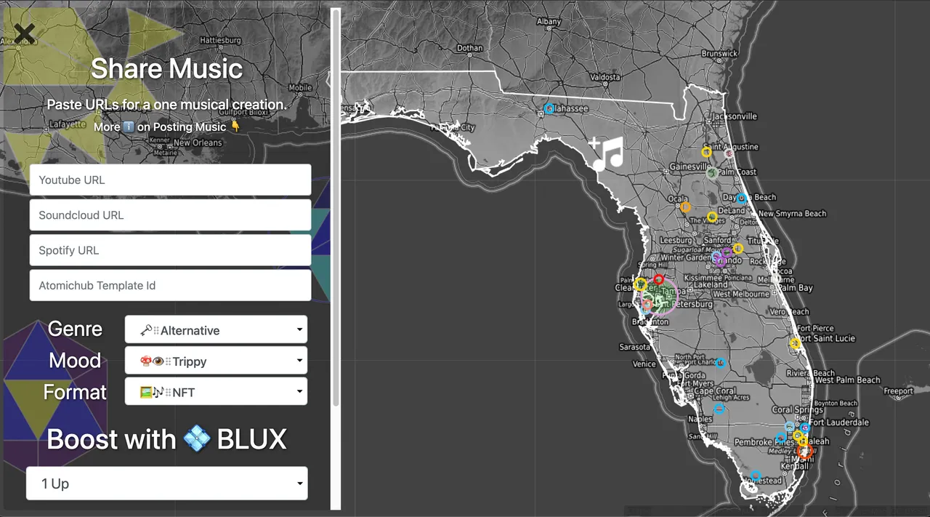This screenshot has width=930, height=517.
Task: Open the blue marker at Homestead
Action: click(x=756, y=476)
